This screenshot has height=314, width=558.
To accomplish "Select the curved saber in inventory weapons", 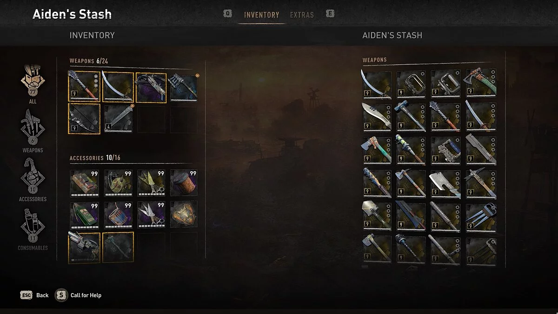I will pyautogui.click(x=118, y=86).
